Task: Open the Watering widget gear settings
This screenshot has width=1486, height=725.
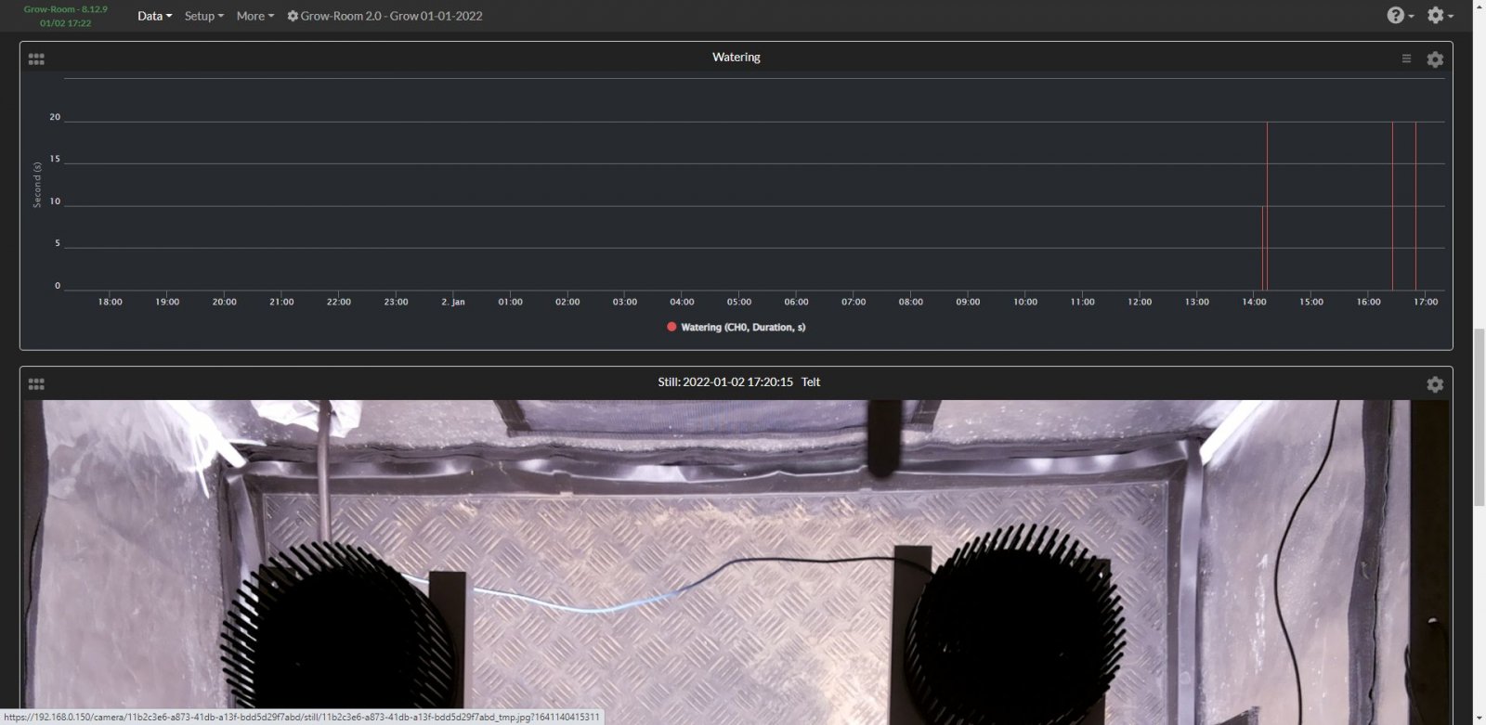Action: pyautogui.click(x=1435, y=59)
